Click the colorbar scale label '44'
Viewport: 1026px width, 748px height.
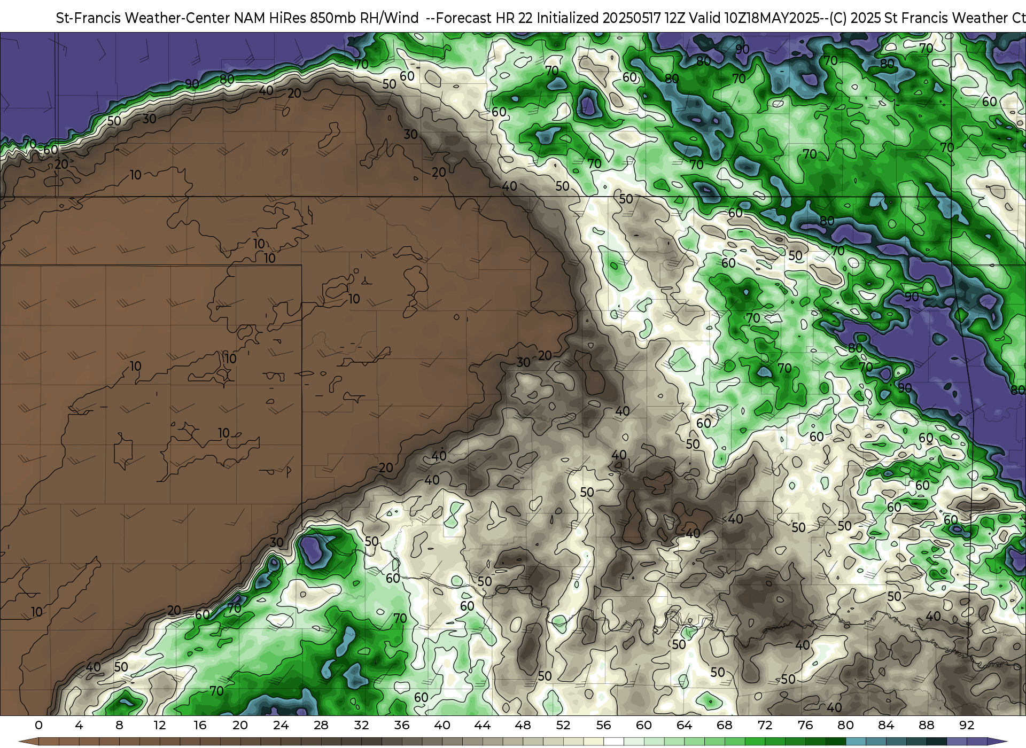483,725
